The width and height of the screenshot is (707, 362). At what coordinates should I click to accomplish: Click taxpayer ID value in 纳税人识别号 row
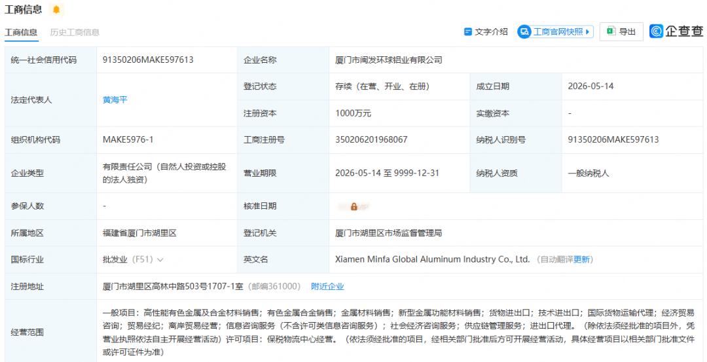pyautogui.click(x=613, y=139)
